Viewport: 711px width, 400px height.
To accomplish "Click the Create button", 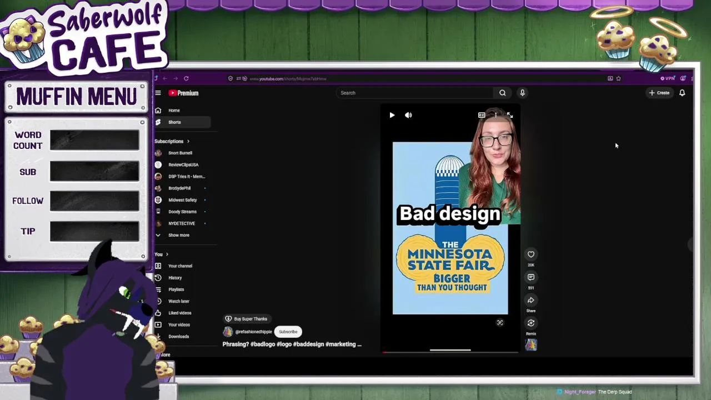I will 659,93.
